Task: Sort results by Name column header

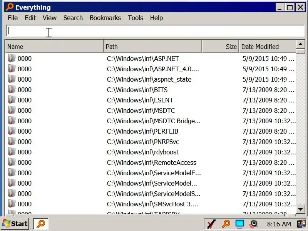Action: [54, 47]
